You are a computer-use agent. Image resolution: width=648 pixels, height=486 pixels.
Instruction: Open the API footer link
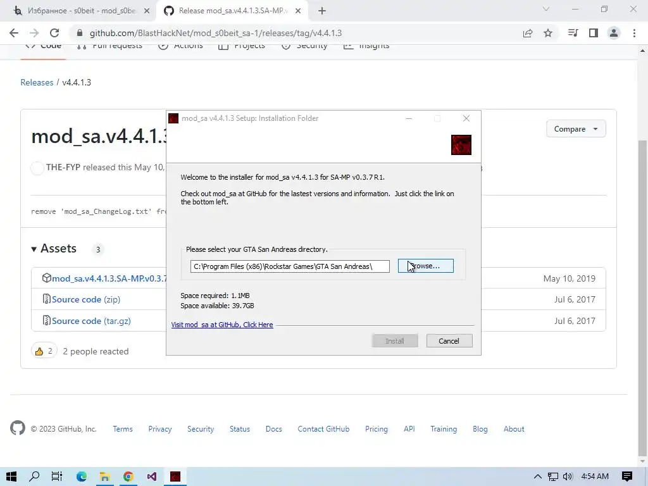pos(409,429)
